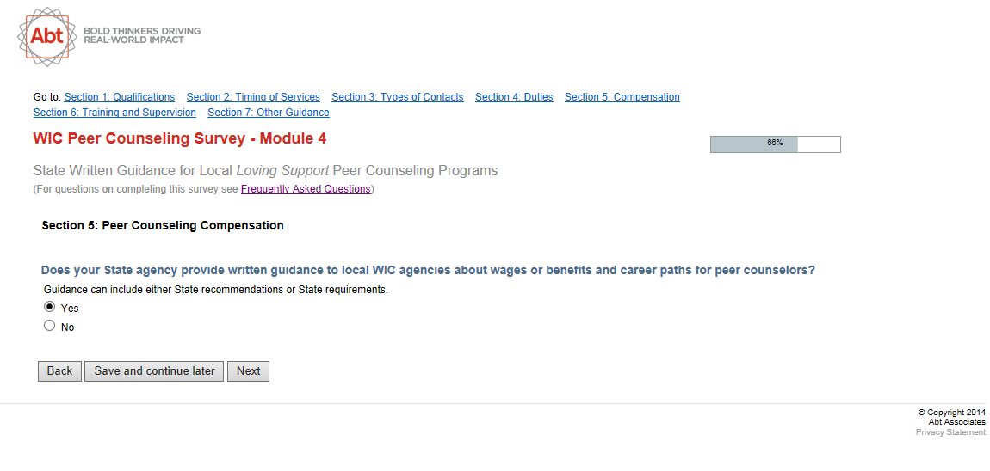The height and width of the screenshot is (471, 990).
Task: Open the Frequently Asked Questions link
Action: pyautogui.click(x=306, y=189)
